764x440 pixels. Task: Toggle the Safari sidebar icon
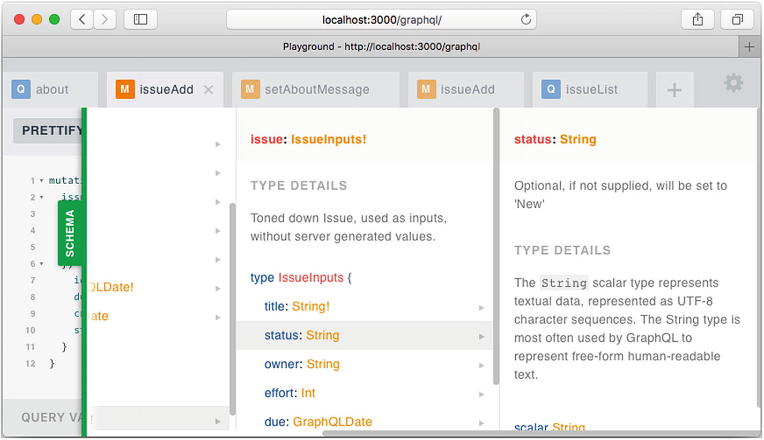coord(140,20)
